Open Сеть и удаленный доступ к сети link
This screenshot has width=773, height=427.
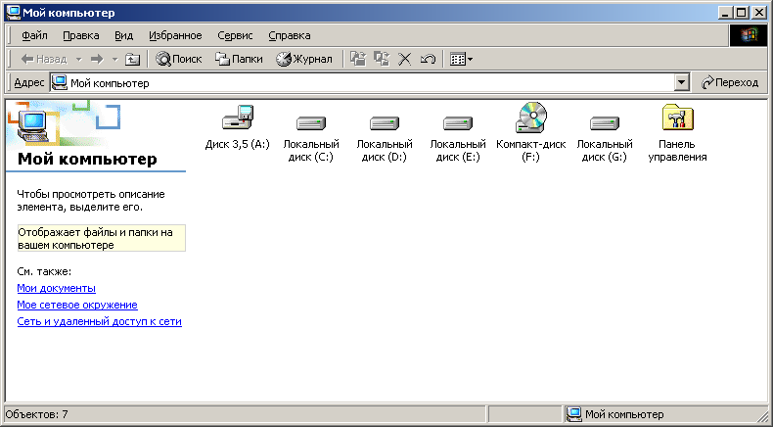pos(99,321)
